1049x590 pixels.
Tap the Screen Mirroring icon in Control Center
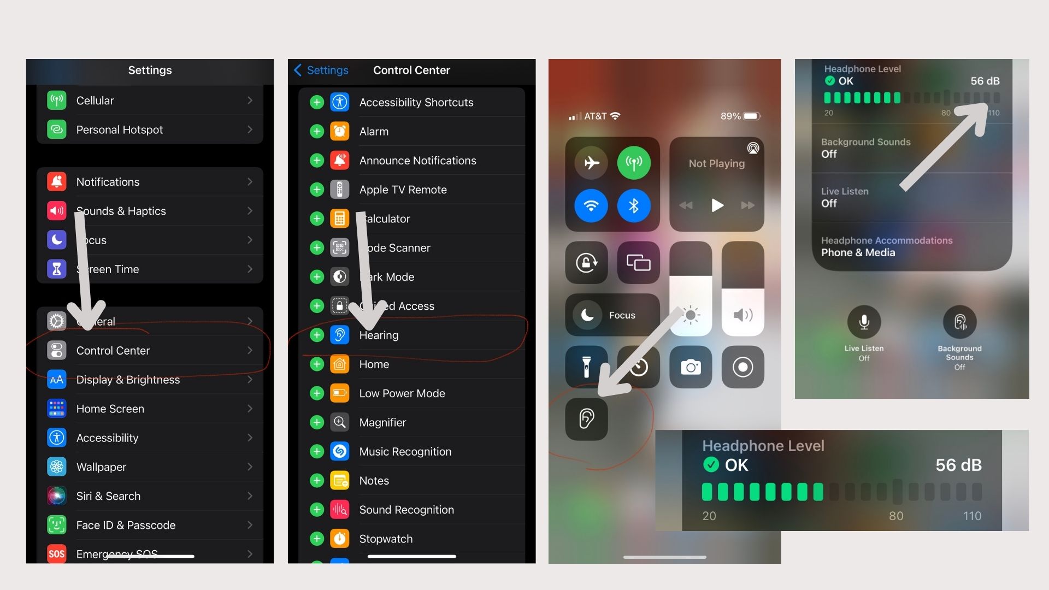[x=638, y=262]
